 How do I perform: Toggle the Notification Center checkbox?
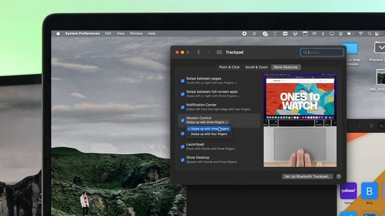click(183, 107)
